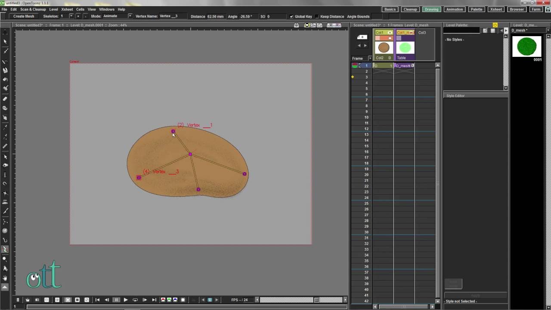This screenshot has height=310, width=551.
Task: Toggle the viewer Preview eye icon
Action: click(x=331, y=25)
